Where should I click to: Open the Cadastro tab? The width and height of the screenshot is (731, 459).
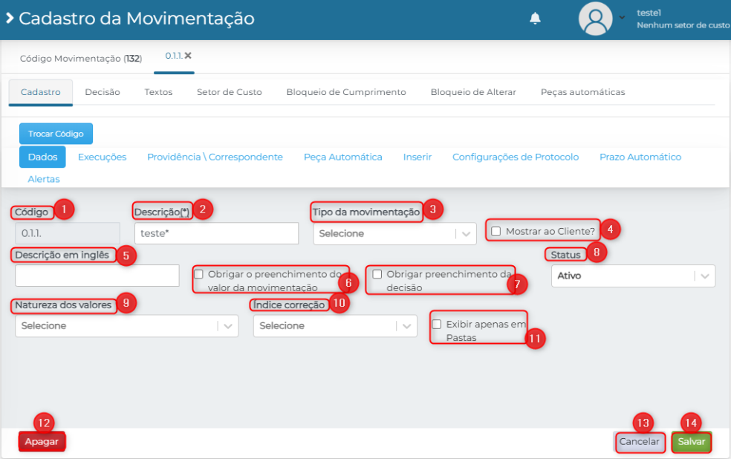[x=41, y=92]
